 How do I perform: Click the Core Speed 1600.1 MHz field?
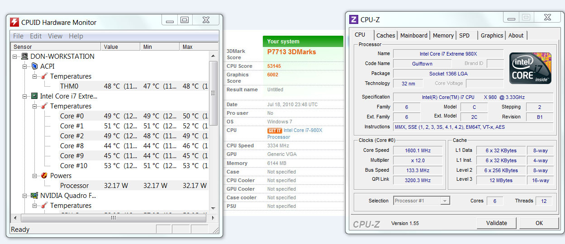(418, 150)
